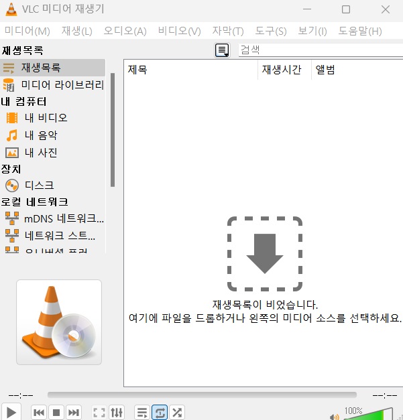Toggle the playlist view button

pyautogui.click(x=142, y=413)
